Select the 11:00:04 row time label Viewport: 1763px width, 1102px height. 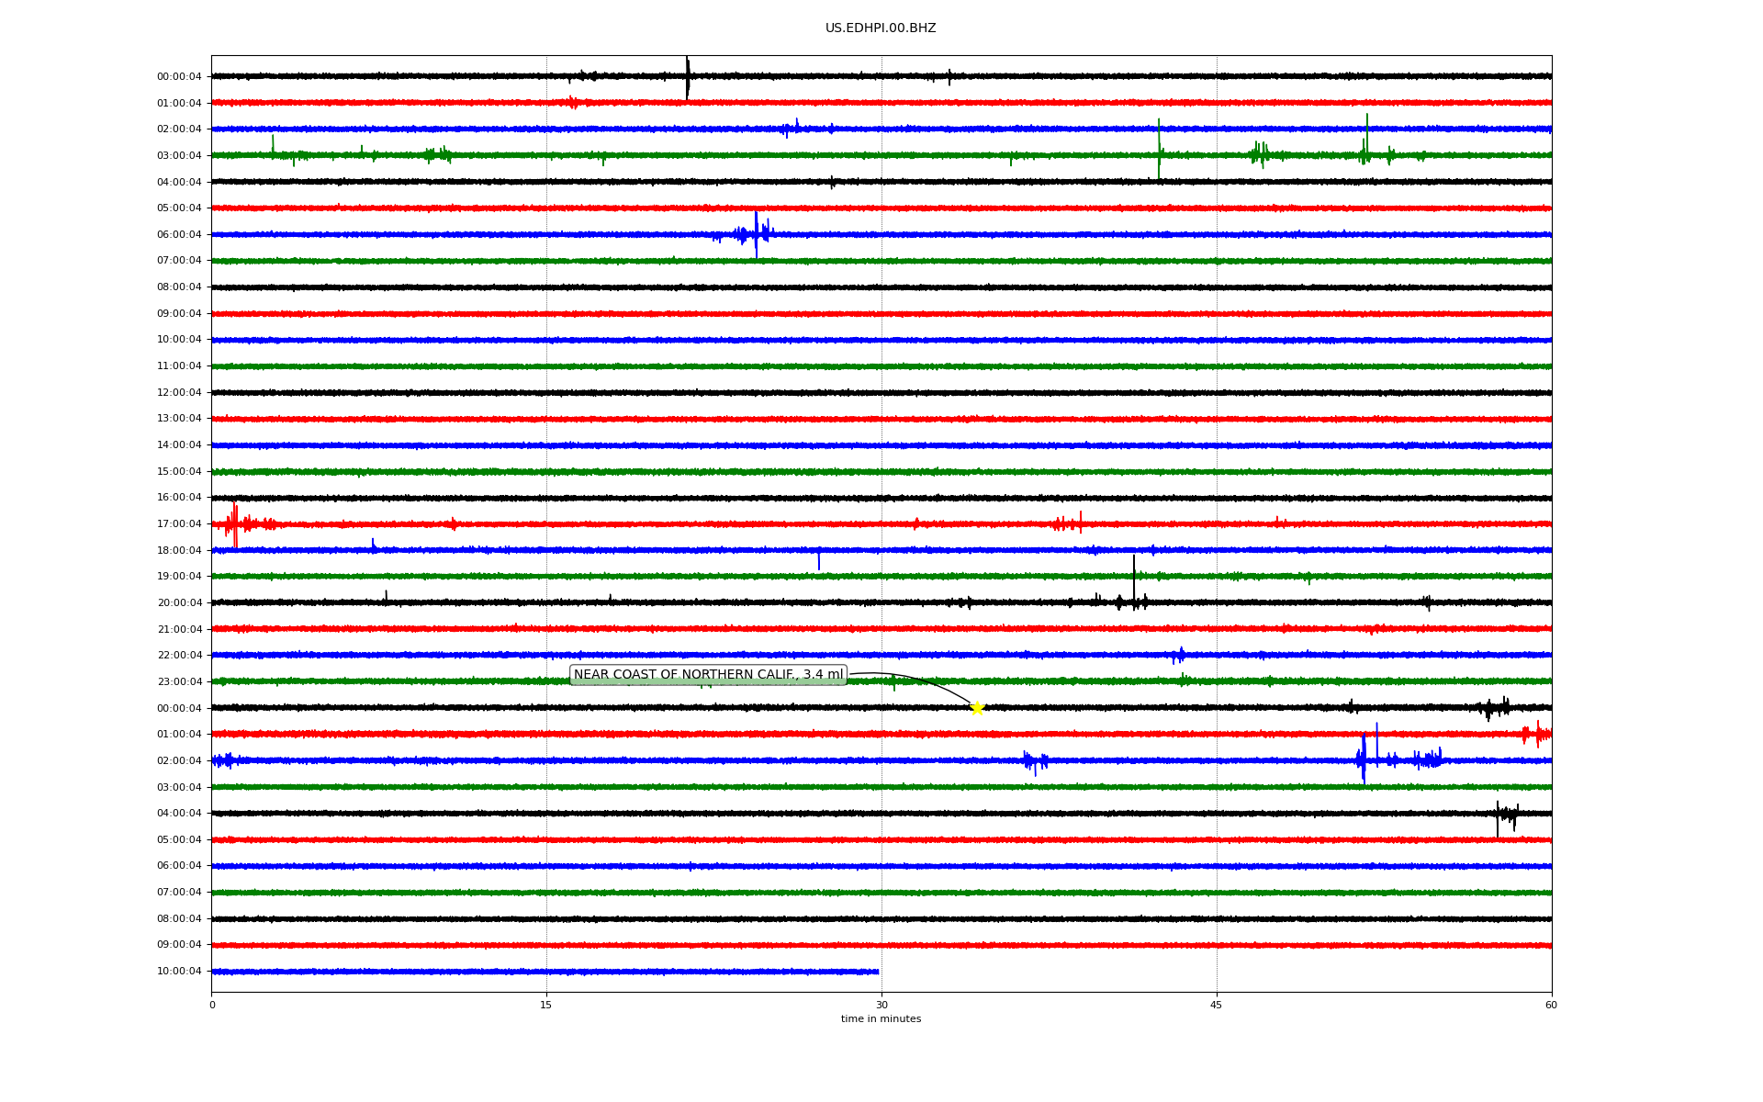[179, 366]
